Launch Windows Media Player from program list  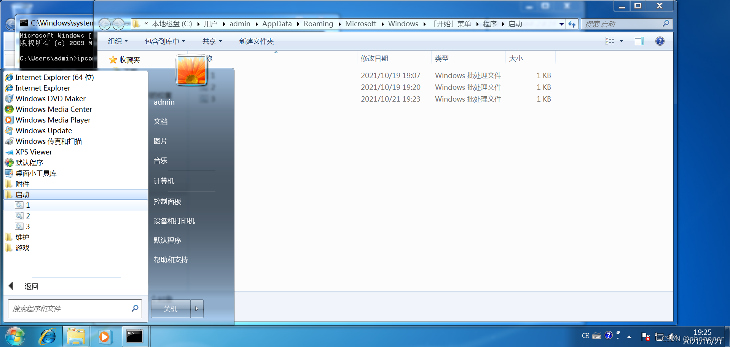[x=48, y=120]
